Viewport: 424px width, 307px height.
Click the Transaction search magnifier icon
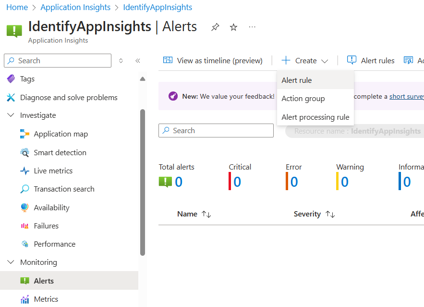click(x=24, y=189)
